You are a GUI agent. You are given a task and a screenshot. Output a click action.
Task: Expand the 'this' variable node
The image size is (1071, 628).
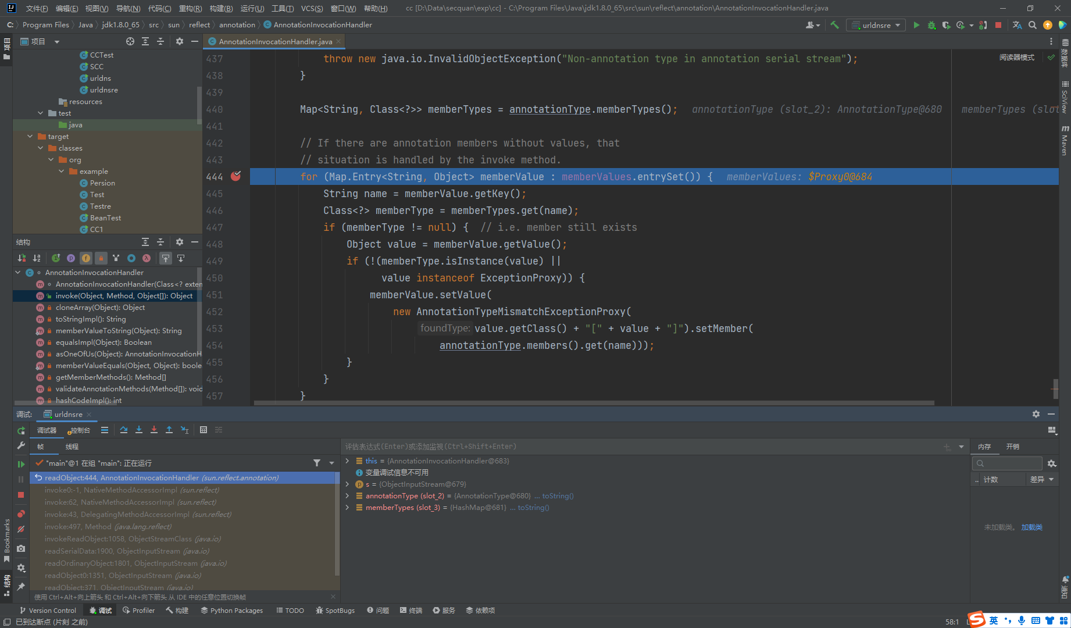(348, 461)
